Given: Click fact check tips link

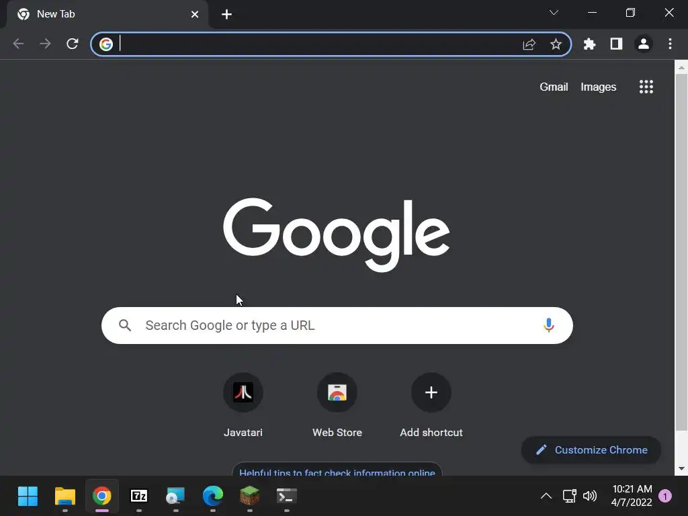Looking at the screenshot, I should [x=337, y=472].
